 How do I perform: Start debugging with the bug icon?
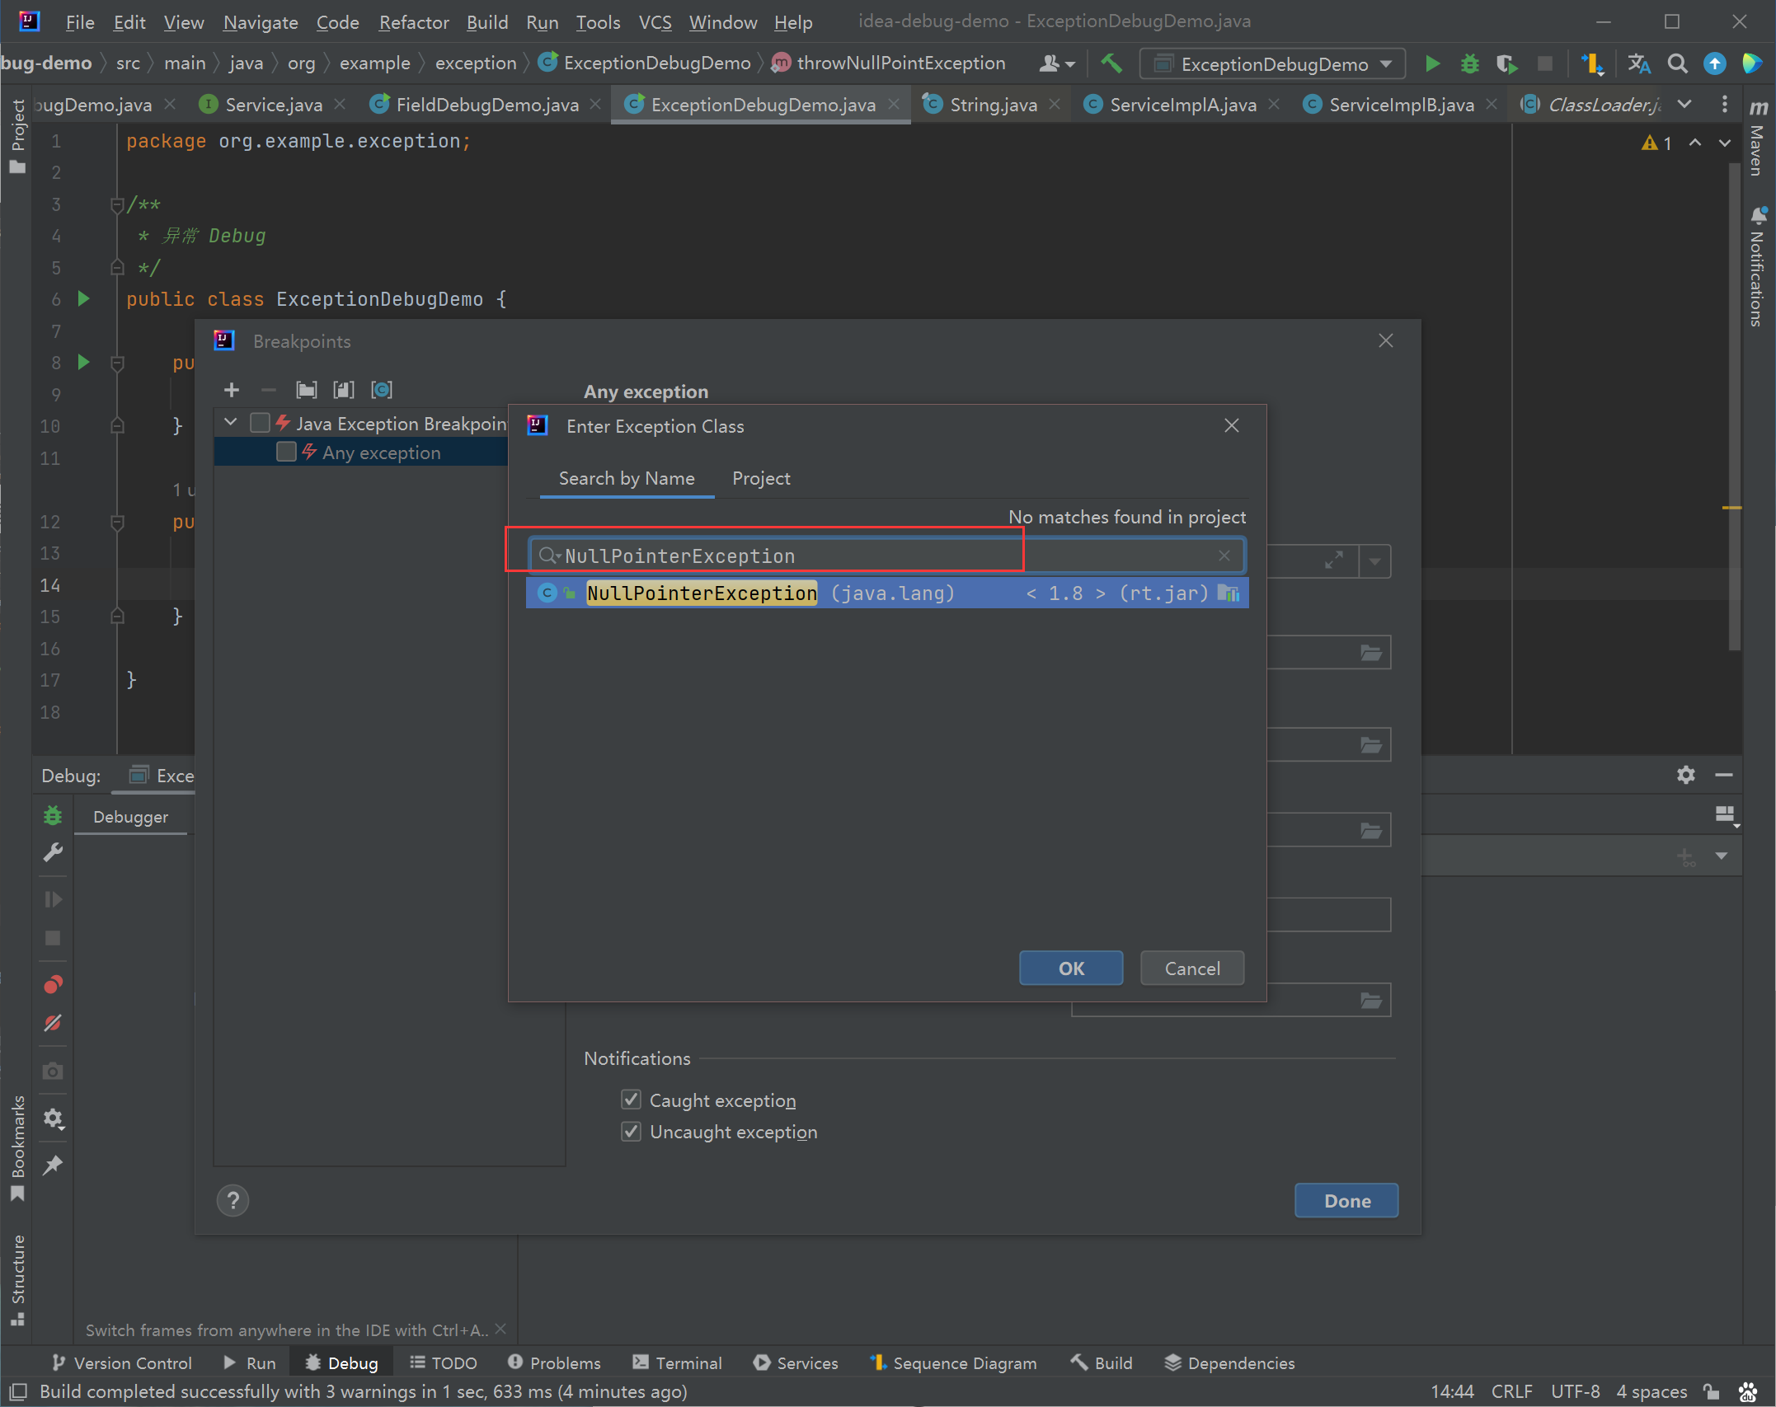[1469, 63]
